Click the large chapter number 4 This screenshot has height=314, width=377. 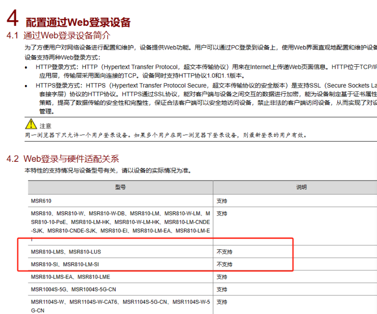tap(13, 18)
